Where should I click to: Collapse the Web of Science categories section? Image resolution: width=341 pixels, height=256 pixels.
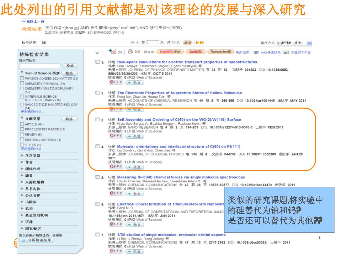click(22, 72)
